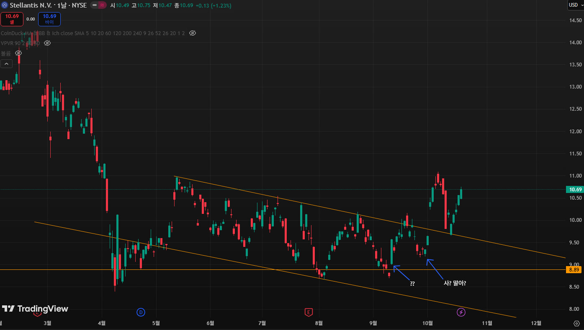This screenshot has height=330, width=584.
Task: Click the 8월 label on the time axis
Action: (319, 323)
